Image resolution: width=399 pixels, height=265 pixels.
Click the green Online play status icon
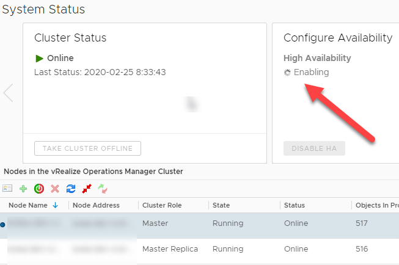tap(40, 59)
